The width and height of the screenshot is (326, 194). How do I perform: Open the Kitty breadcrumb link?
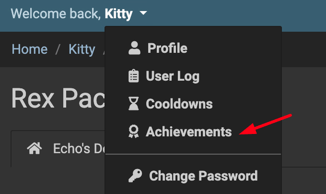pos(81,49)
